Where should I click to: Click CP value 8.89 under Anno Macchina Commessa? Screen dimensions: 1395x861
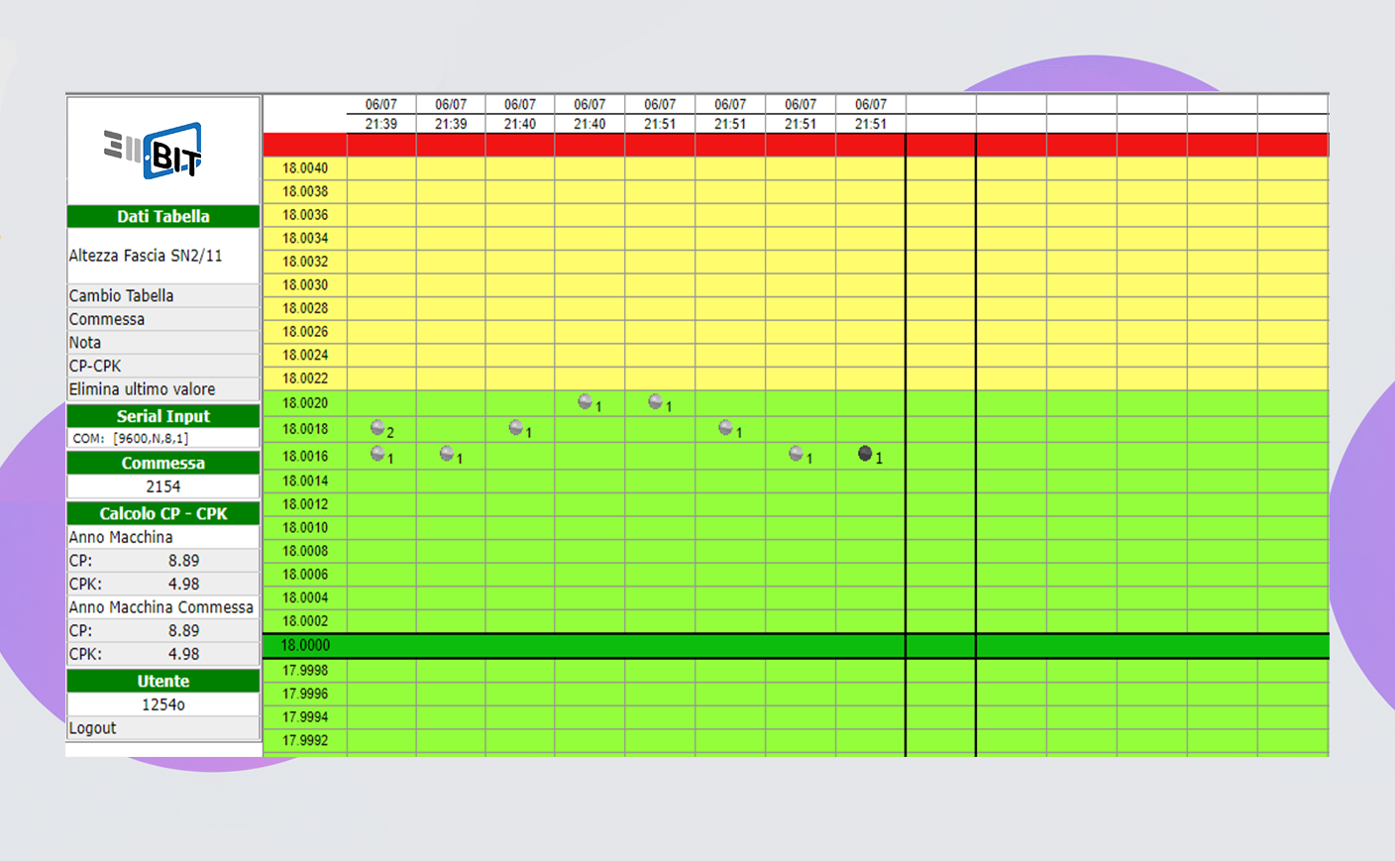pos(183,631)
